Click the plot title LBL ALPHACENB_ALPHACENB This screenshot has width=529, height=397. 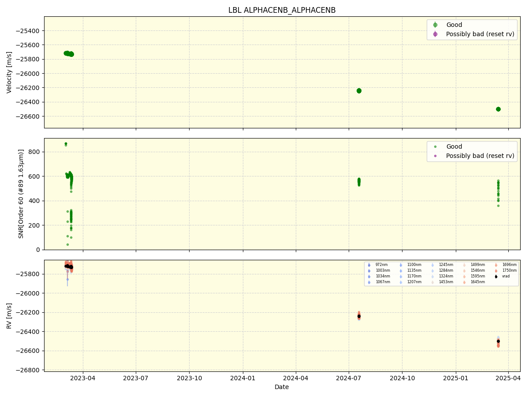[282, 10]
